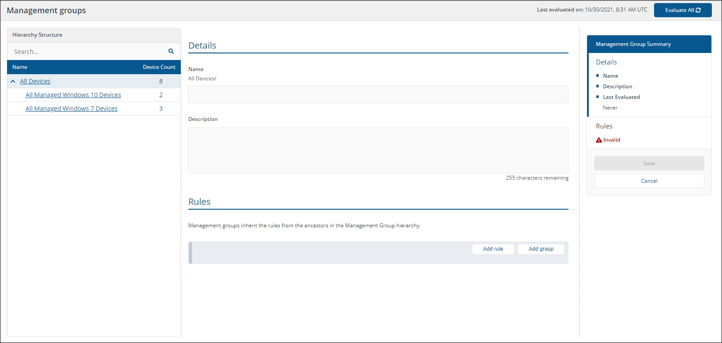The height and width of the screenshot is (343, 722).
Task: Click the disabled Save button
Action: tap(649, 163)
